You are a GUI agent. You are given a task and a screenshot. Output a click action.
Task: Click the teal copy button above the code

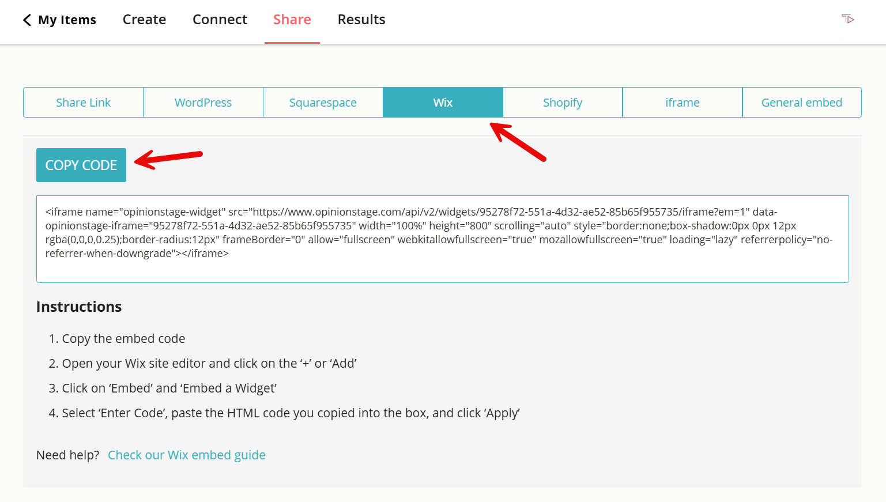click(81, 165)
